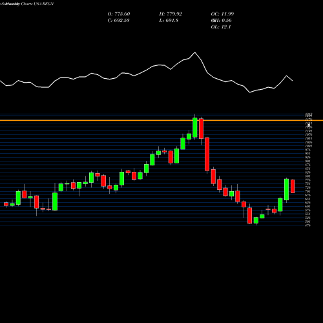Image resolution: width=323 pixels, height=323 pixels.
Task: Select the low value L: 691.8
Action: coord(169,21)
